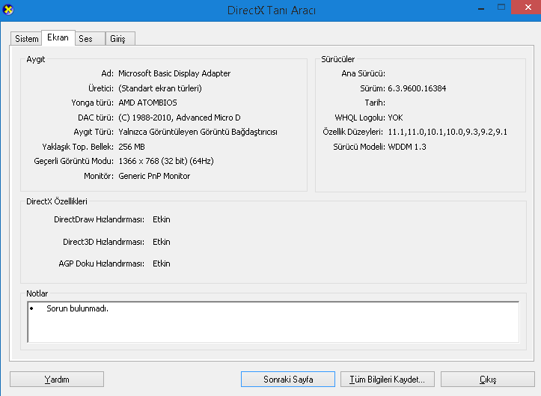541x396 pixels.
Task: Click the 'WDDM 1.3' driver model value
Action: [x=407, y=147]
